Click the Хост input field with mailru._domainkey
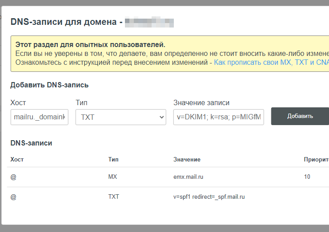The width and height of the screenshot is (329, 232). pos(39,117)
